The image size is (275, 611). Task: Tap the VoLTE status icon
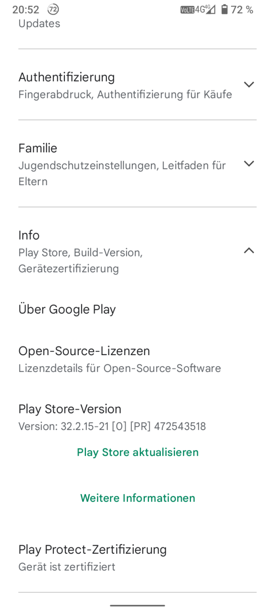(x=187, y=10)
